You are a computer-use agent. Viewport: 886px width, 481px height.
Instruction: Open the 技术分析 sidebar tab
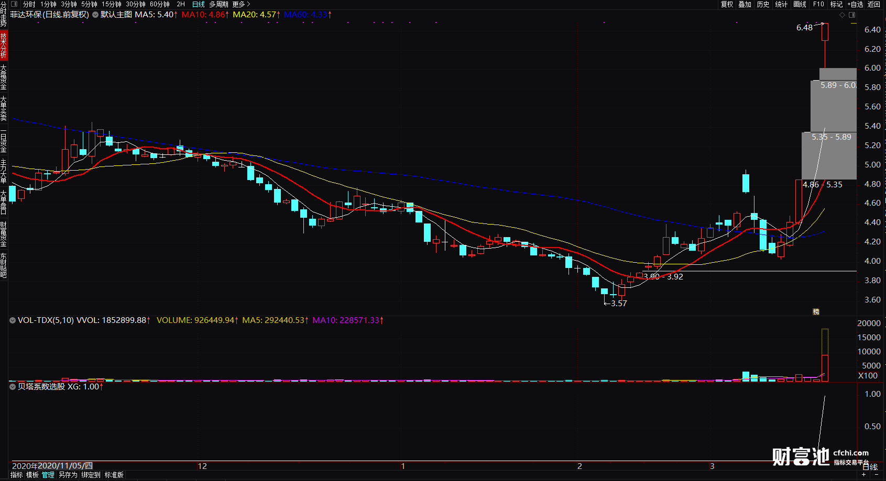(x=4, y=46)
